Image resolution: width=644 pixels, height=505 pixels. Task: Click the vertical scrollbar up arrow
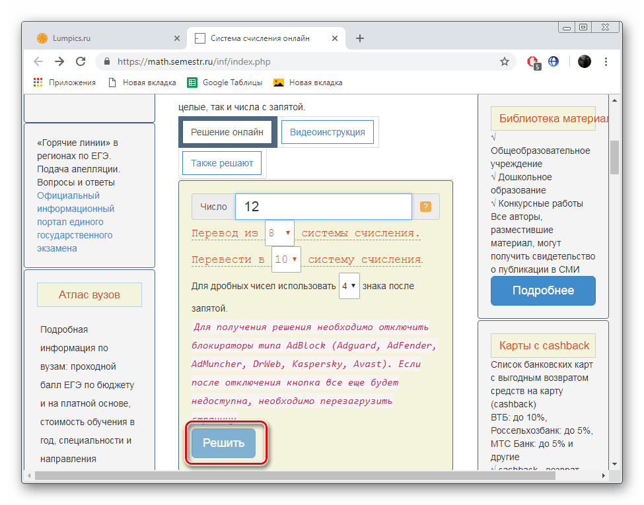coord(614,100)
